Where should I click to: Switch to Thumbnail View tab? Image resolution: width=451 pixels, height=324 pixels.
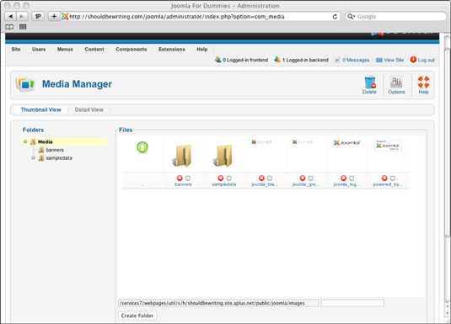point(40,109)
